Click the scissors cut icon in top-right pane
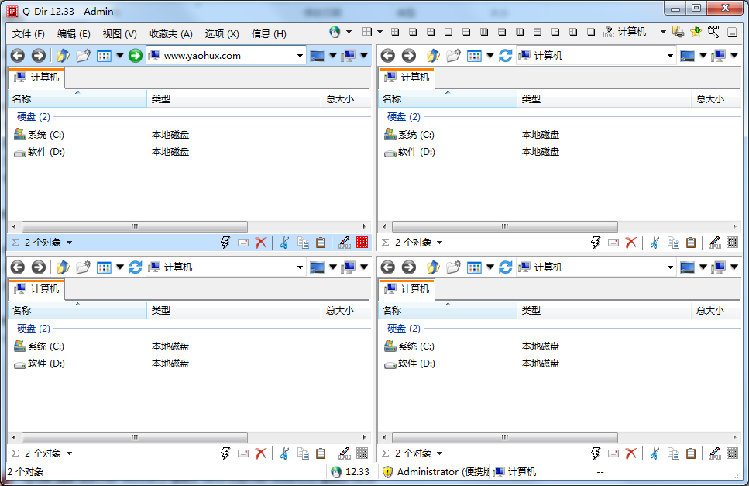This screenshot has width=749, height=486. tap(654, 243)
